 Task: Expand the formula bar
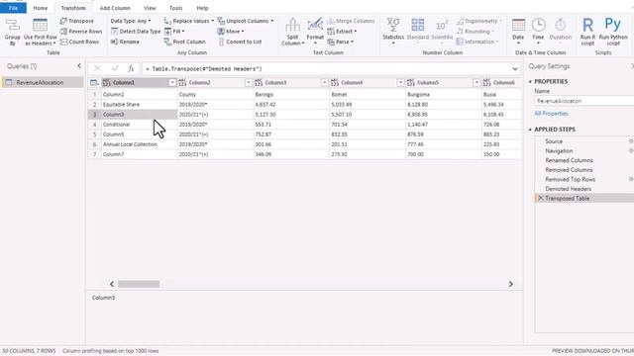click(x=515, y=69)
